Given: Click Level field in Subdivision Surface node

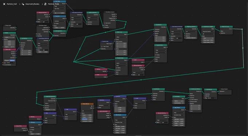Looking at the screenshot, I should click(x=208, y=38).
